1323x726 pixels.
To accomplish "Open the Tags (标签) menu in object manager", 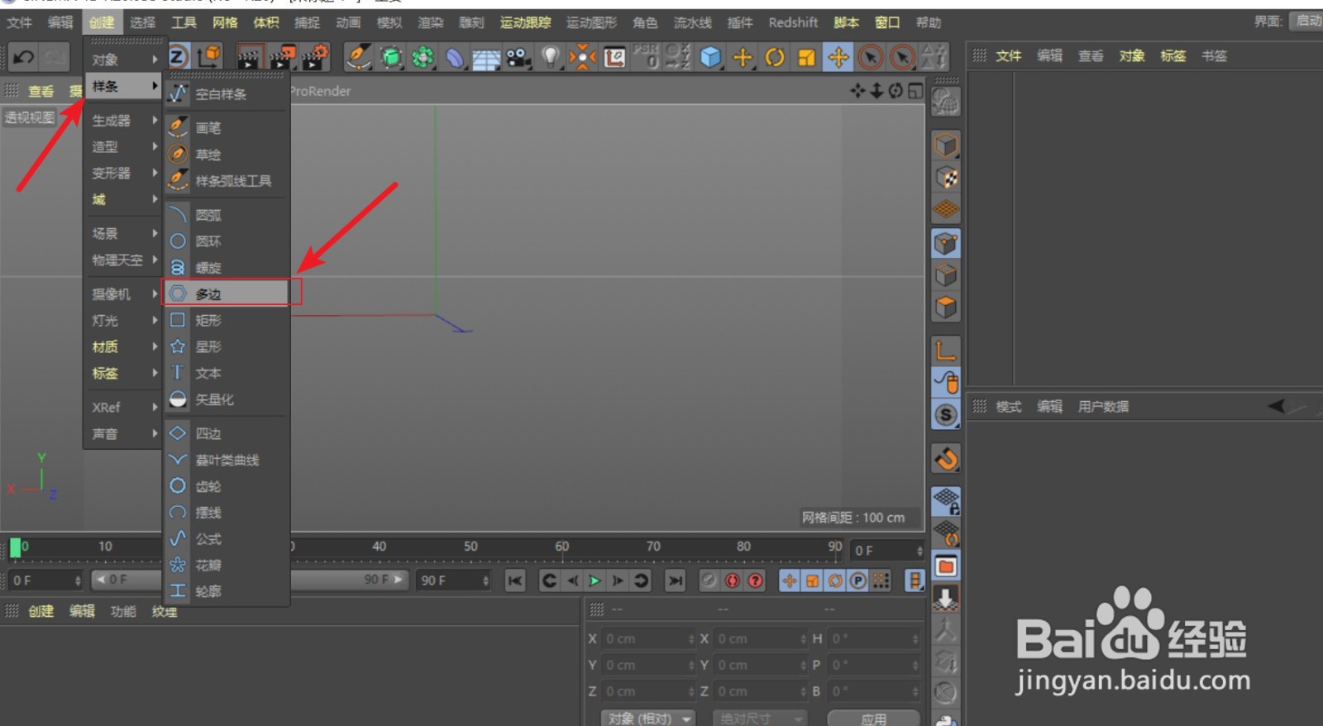I will [x=1173, y=55].
